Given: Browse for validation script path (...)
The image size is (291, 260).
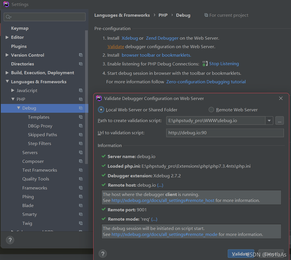Looking at the screenshot, I should [x=279, y=121].
